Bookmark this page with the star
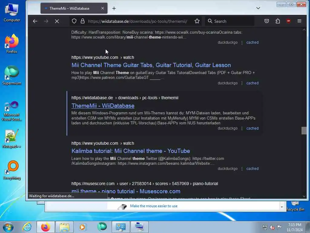This screenshot has width=310, height=233. 197,21
